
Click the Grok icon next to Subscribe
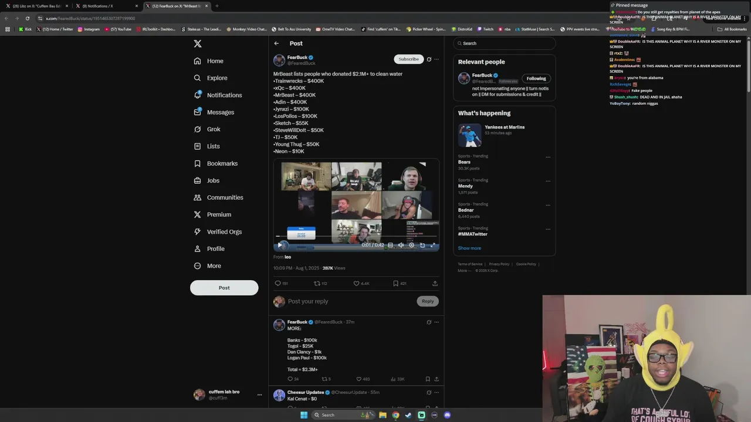pyautogui.click(x=429, y=59)
